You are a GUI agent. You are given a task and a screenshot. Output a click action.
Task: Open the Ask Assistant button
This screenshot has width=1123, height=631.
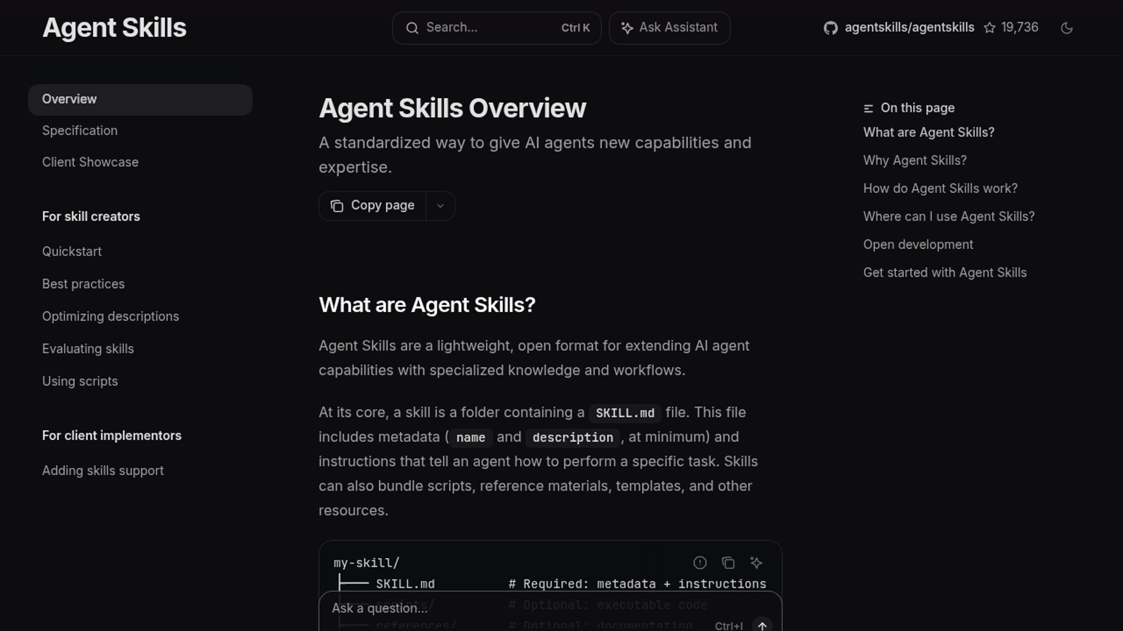(x=670, y=28)
